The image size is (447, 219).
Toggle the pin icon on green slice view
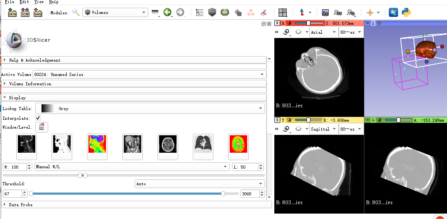tap(367, 120)
